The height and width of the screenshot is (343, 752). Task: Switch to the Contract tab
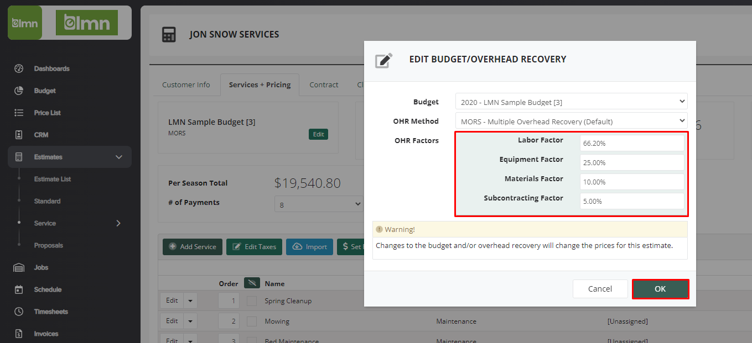[324, 85]
